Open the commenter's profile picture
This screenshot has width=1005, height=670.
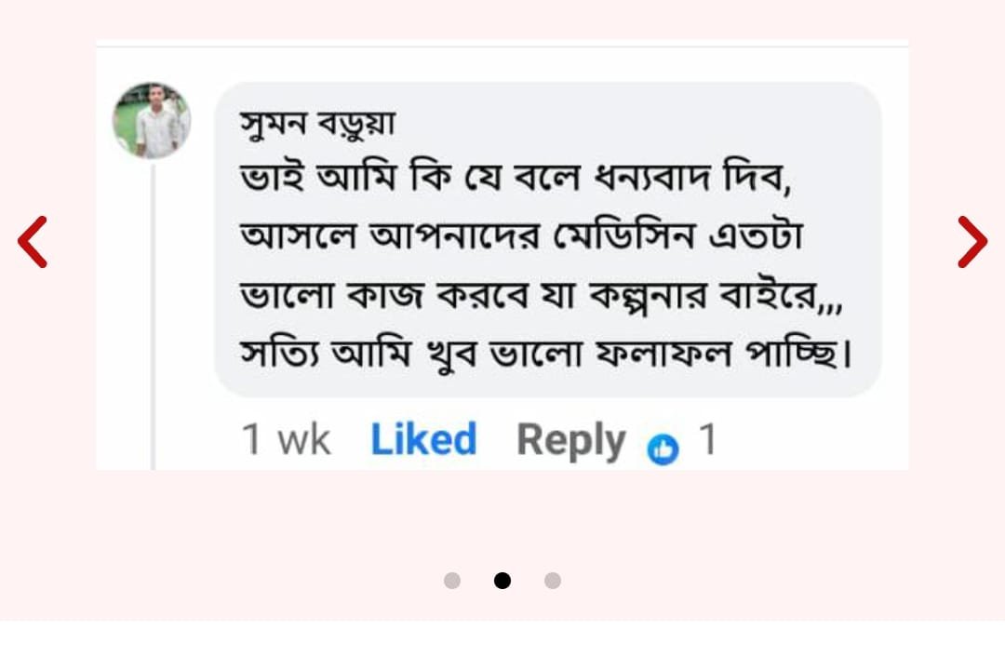pyautogui.click(x=152, y=121)
